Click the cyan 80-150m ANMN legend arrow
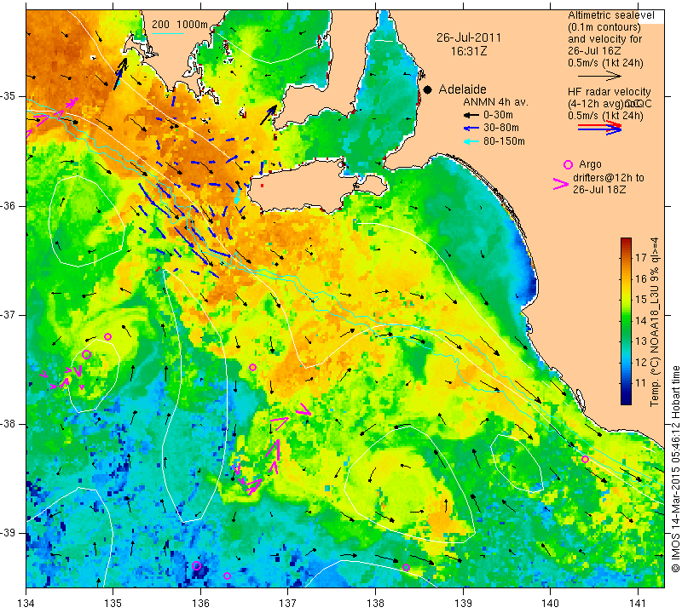The image size is (682, 613). coord(471,141)
